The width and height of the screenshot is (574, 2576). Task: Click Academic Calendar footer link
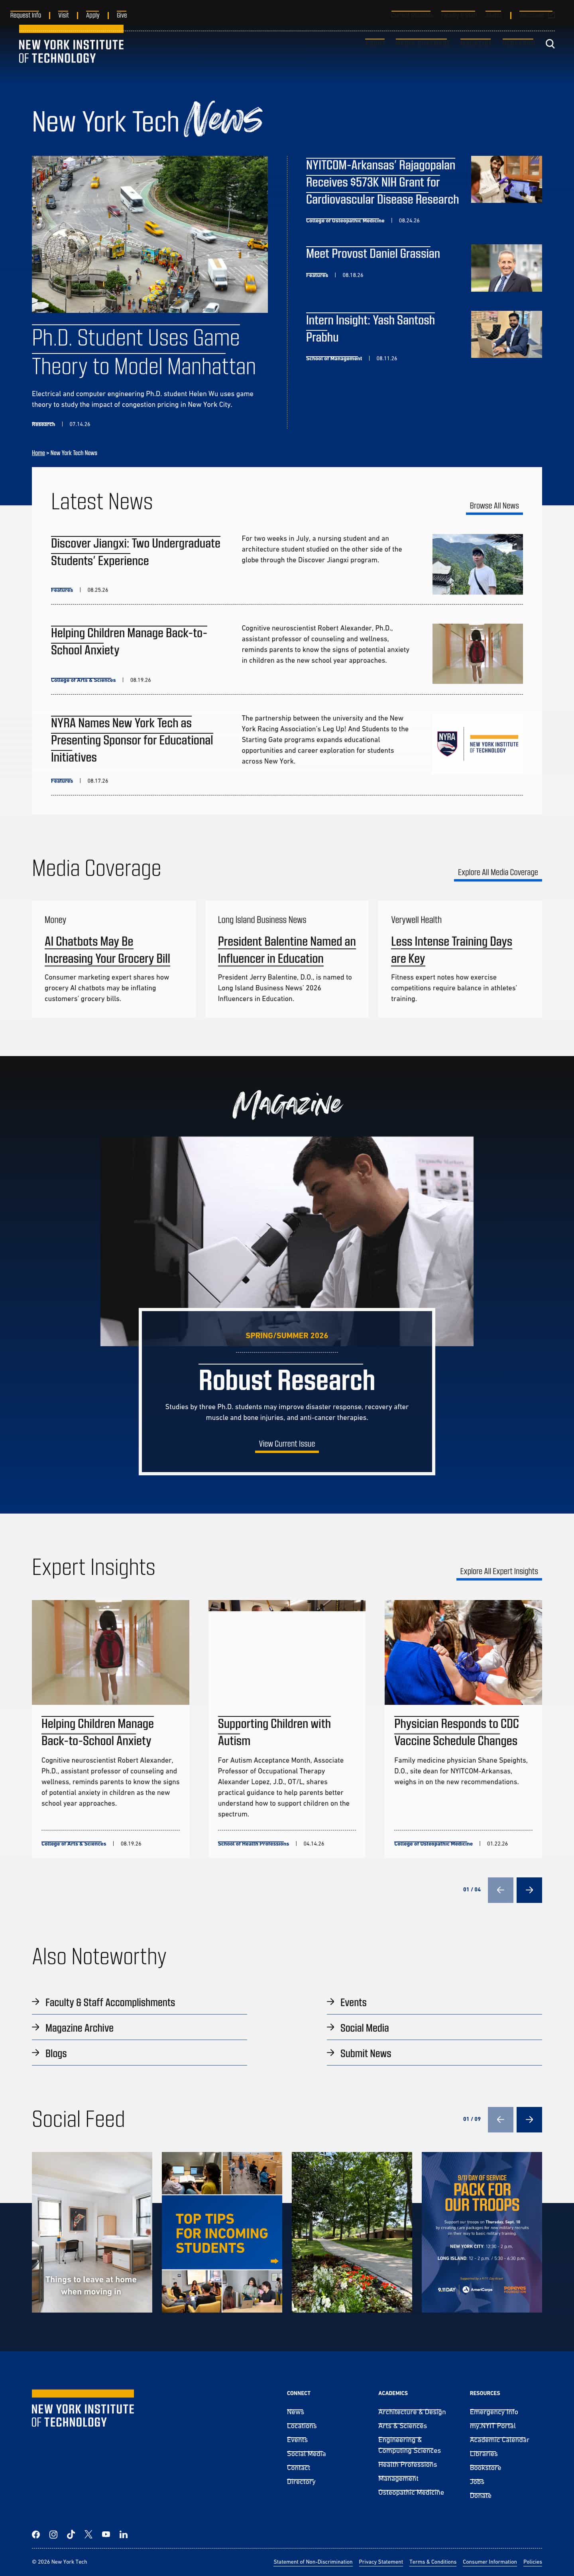coord(499,2440)
